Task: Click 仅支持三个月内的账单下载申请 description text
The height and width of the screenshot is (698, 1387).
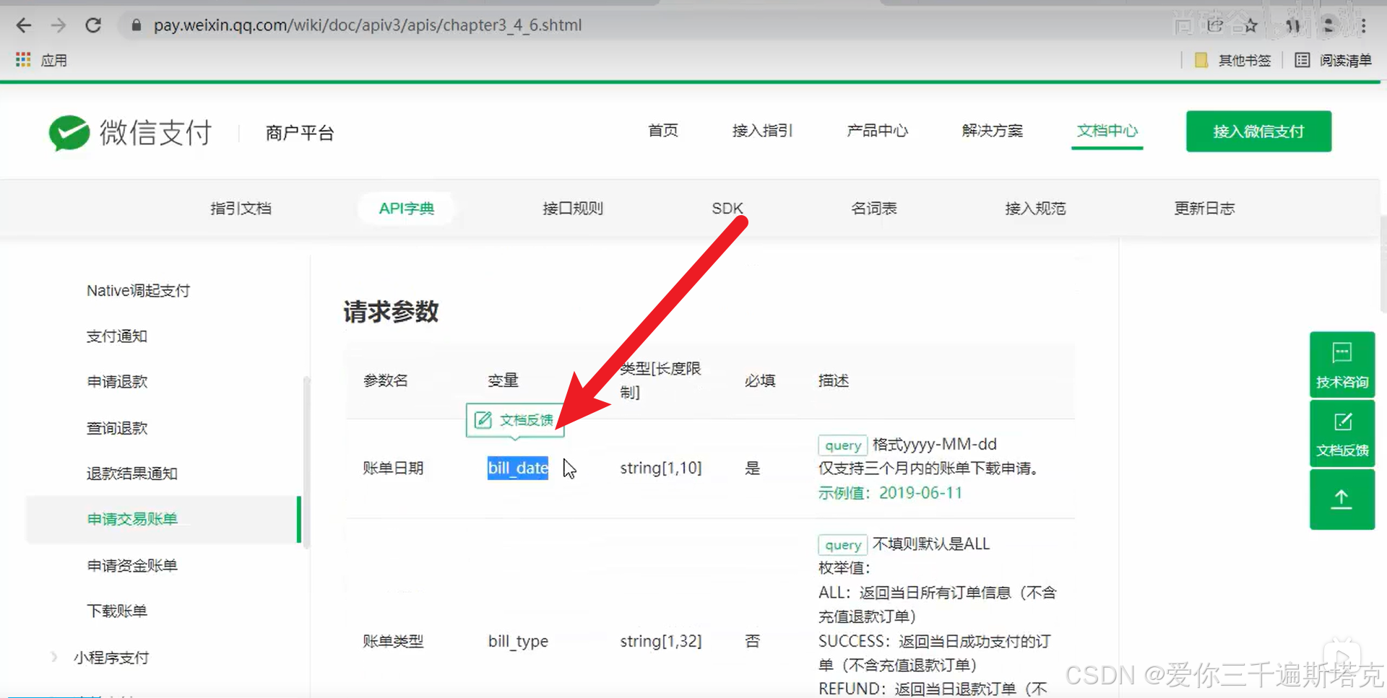Action: click(928, 468)
